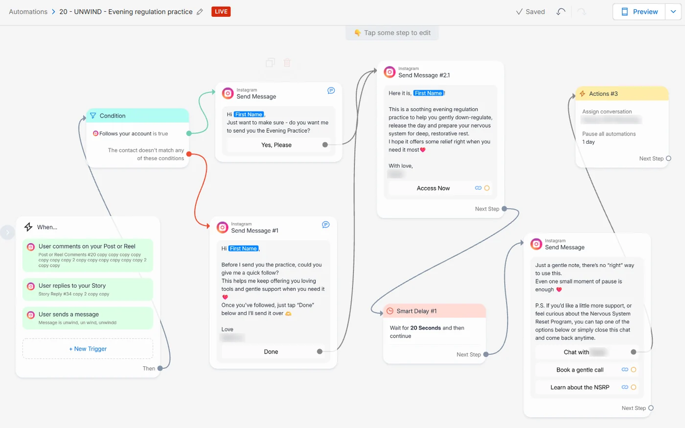Image resolution: width=685 pixels, height=428 pixels.
Task: Click the Yes, Please button
Action: [x=276, y=145]
